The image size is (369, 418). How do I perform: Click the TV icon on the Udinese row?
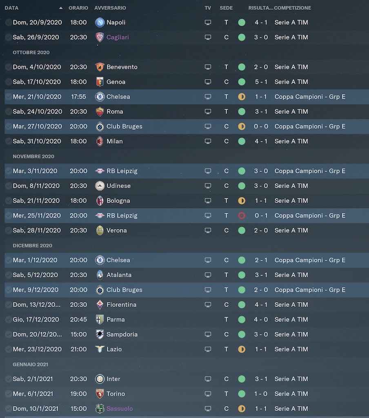[208, 186]
